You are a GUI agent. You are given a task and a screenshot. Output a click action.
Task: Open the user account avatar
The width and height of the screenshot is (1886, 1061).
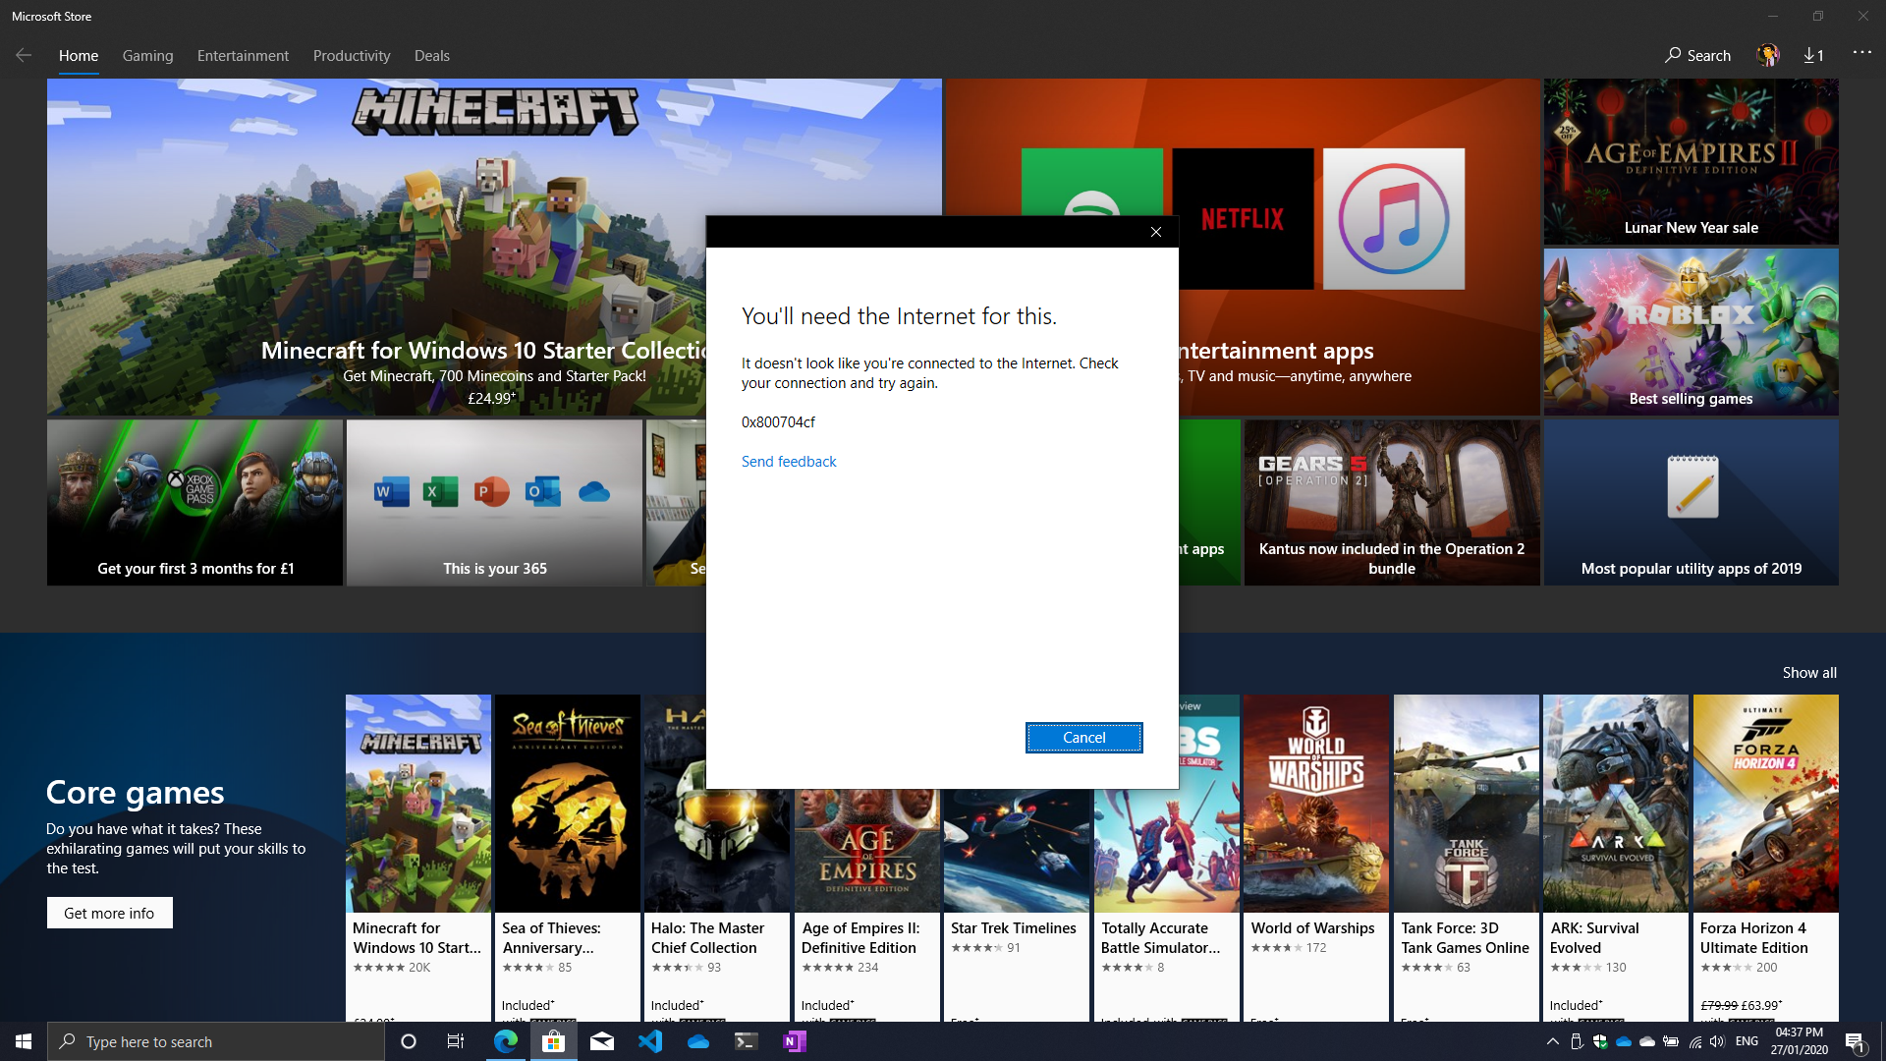click(x=1768, y=55)
